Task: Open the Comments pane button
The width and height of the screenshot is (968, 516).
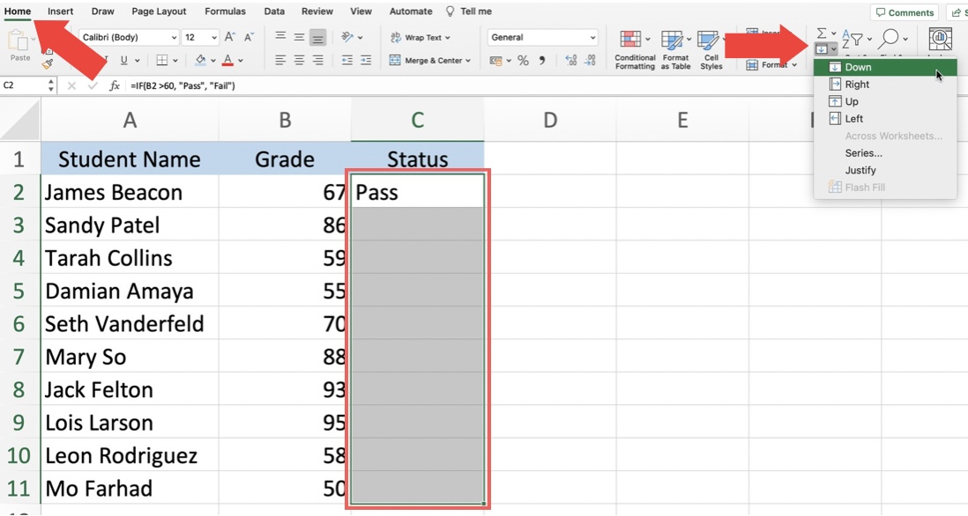Action: (905, 12)
